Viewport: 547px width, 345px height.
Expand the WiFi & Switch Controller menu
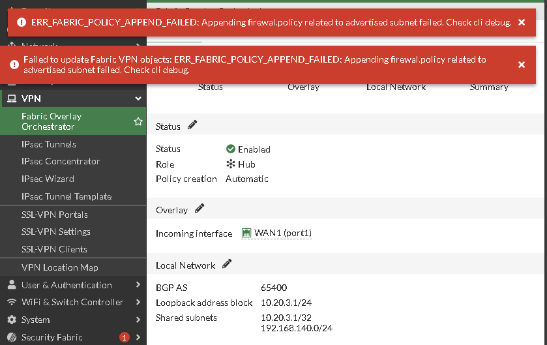(138, 302)
